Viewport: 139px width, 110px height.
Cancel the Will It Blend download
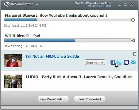[133, 40]
